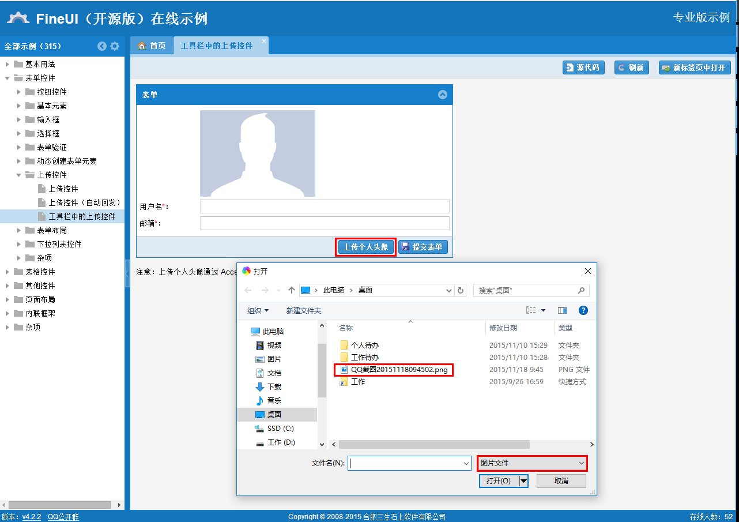Click the 打开(O) button
This screenshot has width=739, height=522.
tap(499, 480)
